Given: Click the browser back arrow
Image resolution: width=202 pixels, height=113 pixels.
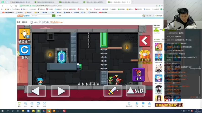Looking at the screenshot, I should click(3, 6).
